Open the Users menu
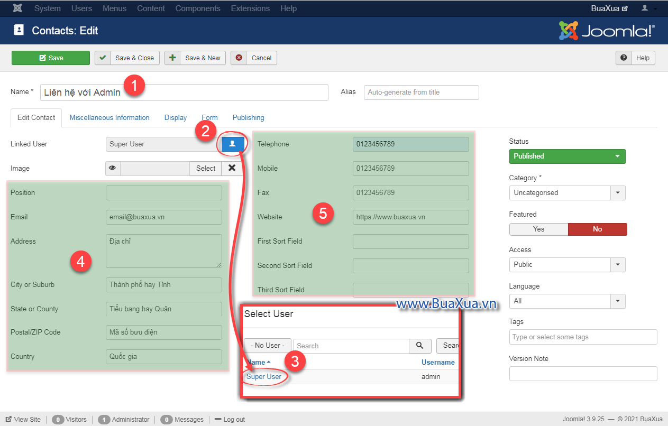The width and height of the screenshot is (668, 426). tap(81, 8)
